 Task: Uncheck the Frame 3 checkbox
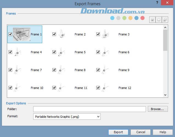coord(98,34)
